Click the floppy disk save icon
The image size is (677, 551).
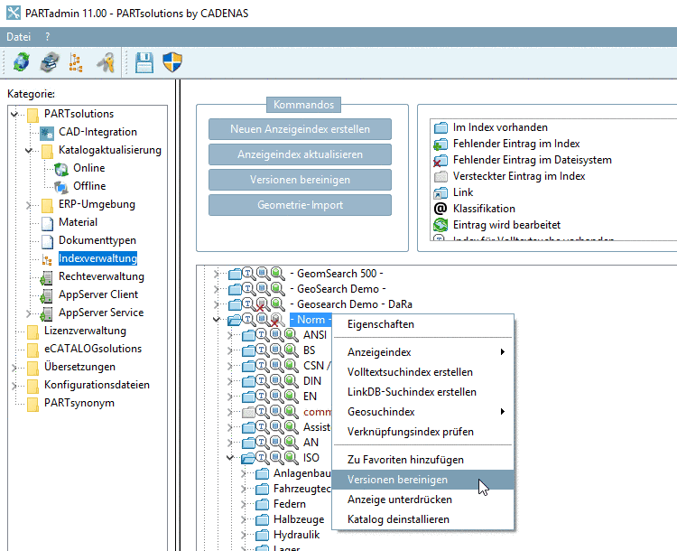pos(144,61)
